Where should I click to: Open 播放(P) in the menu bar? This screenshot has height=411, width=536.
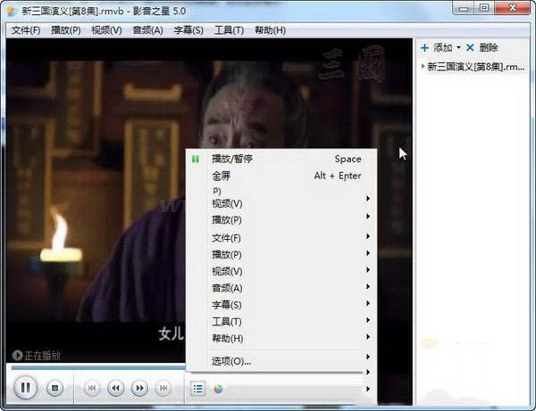coord(65,30)
